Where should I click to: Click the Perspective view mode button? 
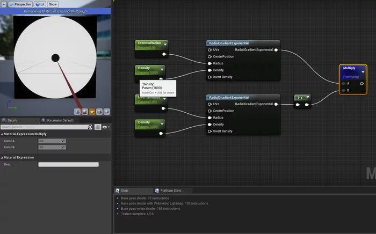pyautogui.click(x=20, y=4)
